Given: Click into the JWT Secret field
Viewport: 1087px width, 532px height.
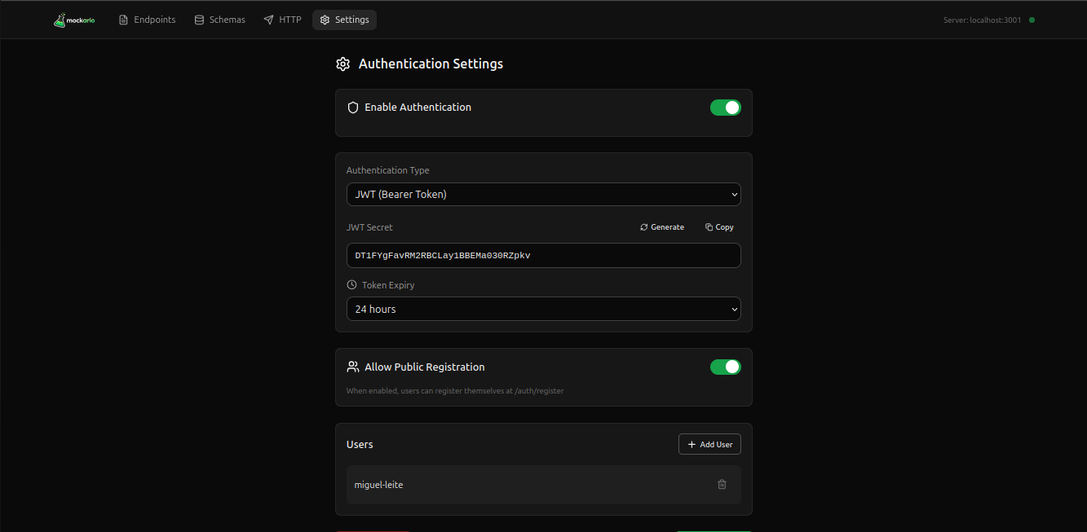Looking at the screenshot, I should point(543,255).
